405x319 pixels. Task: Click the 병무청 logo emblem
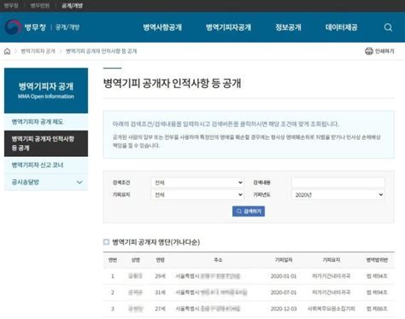click(x=13, y=27)
